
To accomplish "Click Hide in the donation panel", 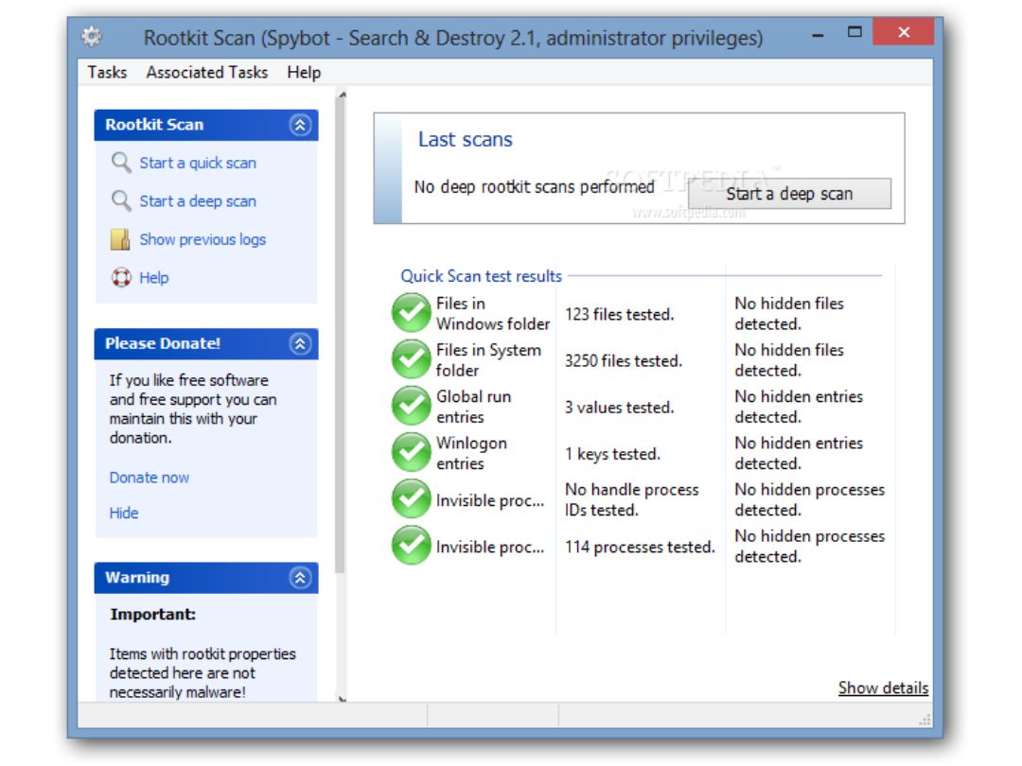I will (x=124, y=514).
